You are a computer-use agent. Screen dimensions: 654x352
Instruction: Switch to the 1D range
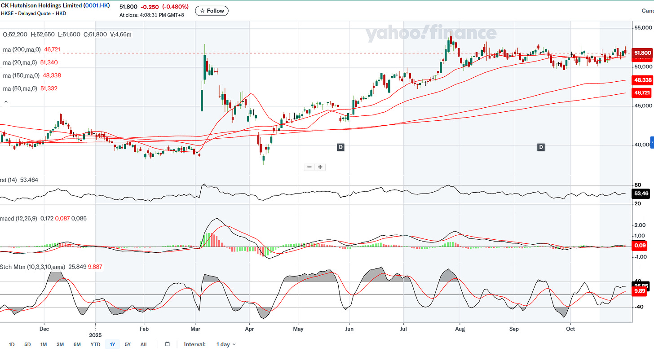12,344
